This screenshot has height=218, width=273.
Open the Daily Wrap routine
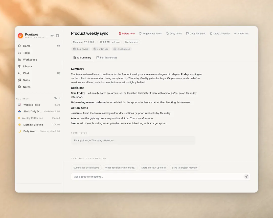pos(39,131)
